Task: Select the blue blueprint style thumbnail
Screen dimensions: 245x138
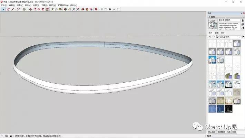Action: click(212, 109)
